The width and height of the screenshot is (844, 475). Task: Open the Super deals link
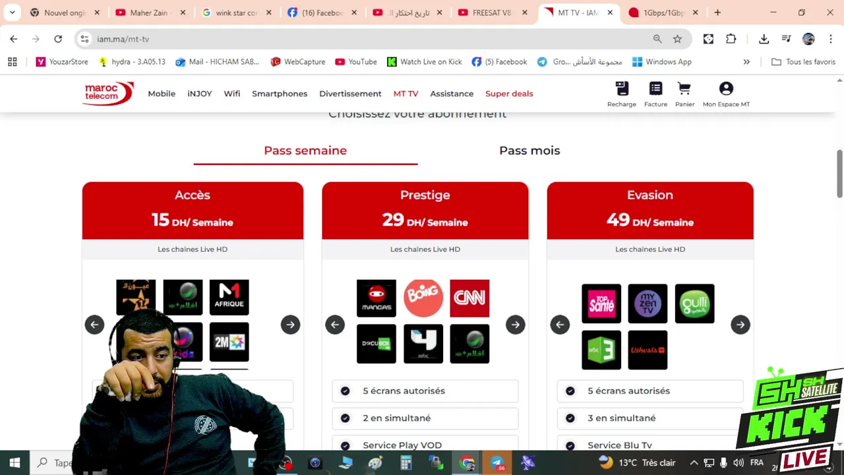[509, 94]
